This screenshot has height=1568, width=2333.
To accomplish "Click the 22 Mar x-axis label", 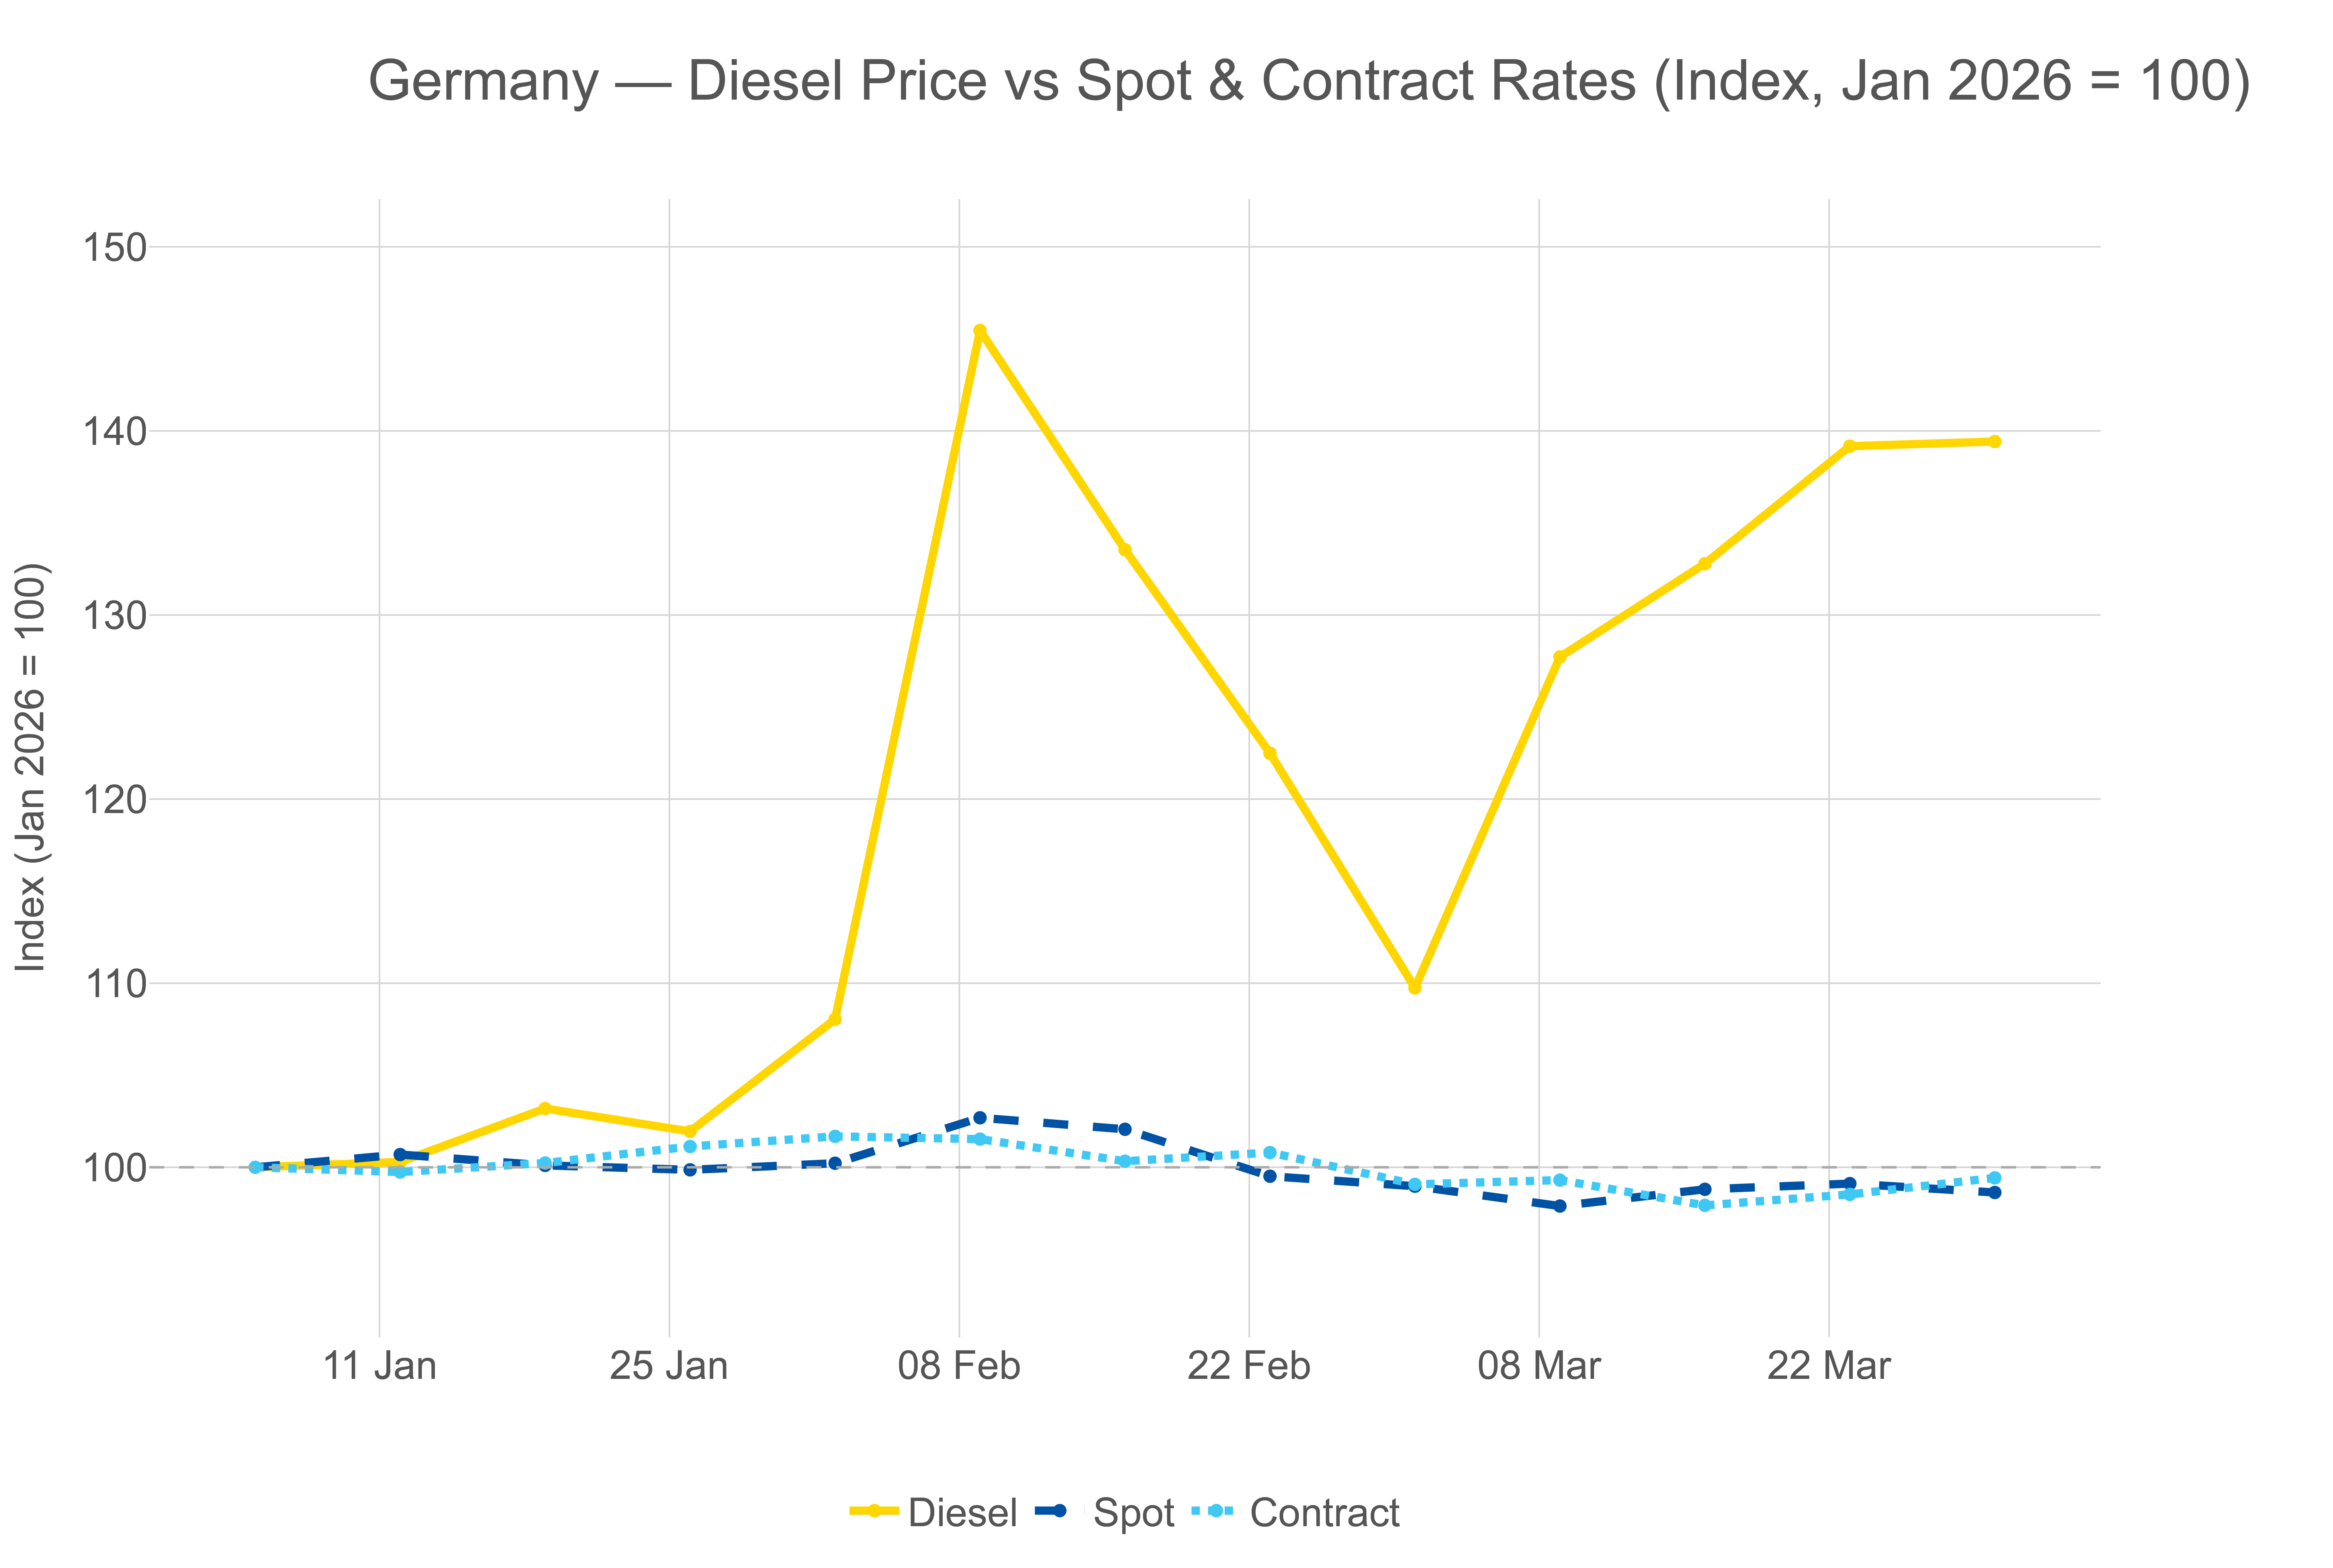I will [x=1828, y=1366].
